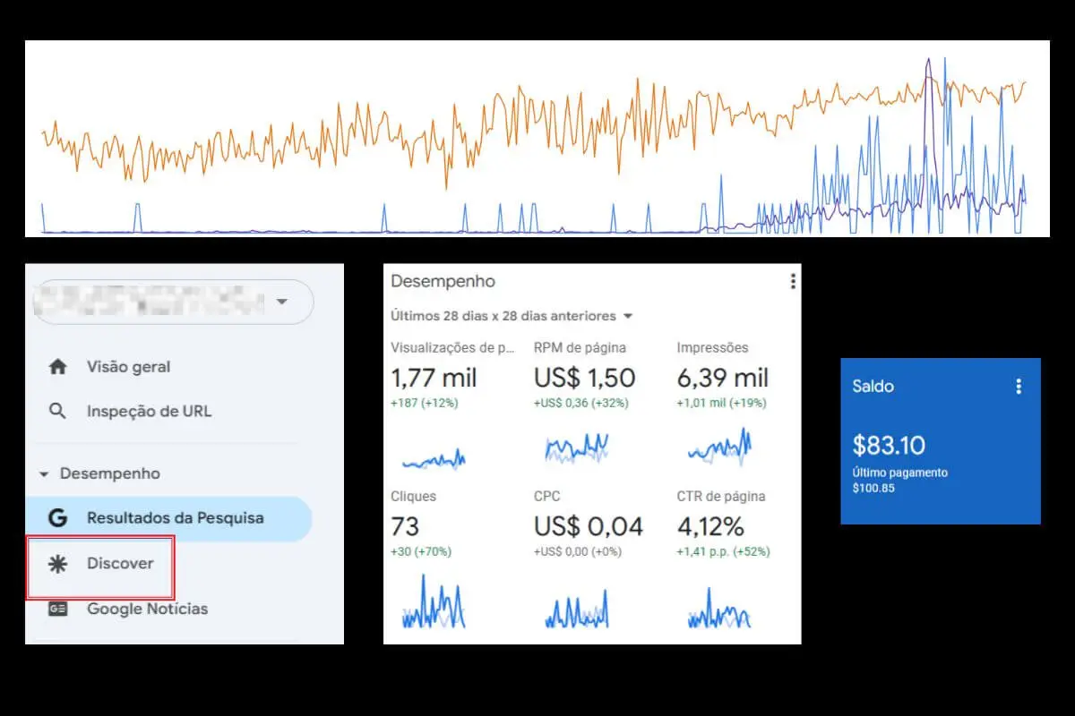Screen dimensions: 1075x716
Task: Open the Saldo card three-dot menu
Action: pyautogui.click(x=1018, y=387)
